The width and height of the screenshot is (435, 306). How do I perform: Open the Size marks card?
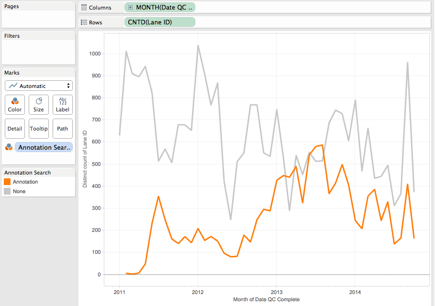pyautogui.click(x=39, y=105)
